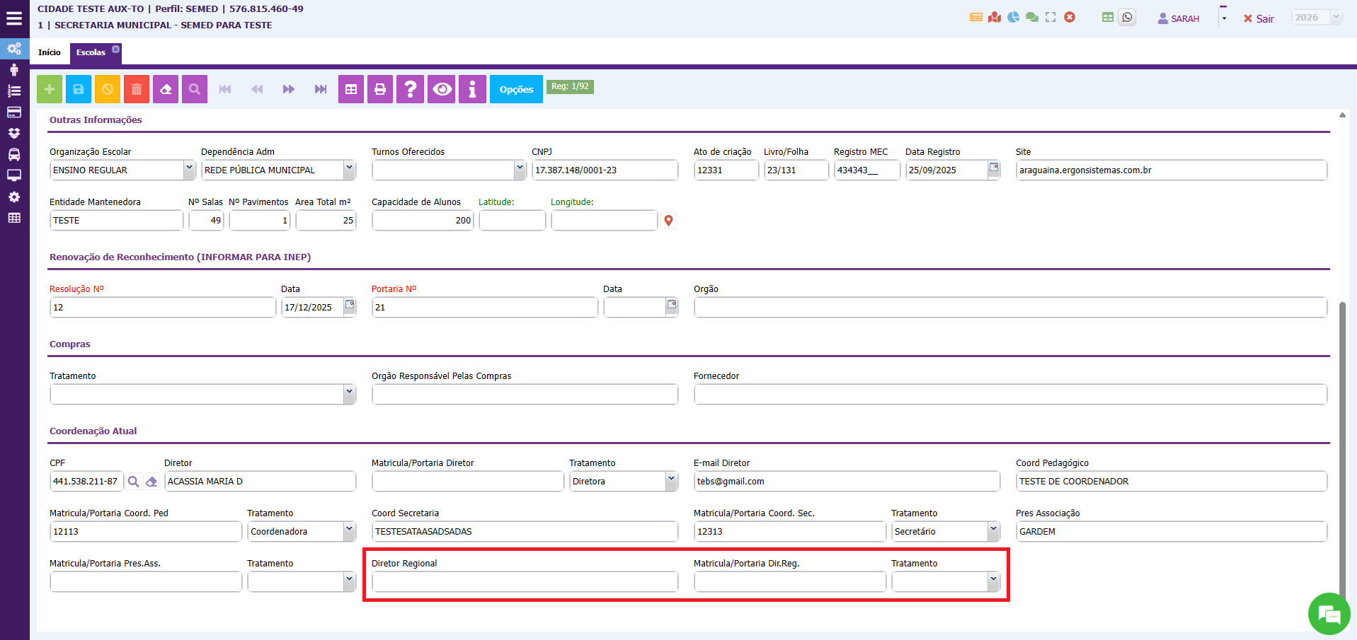Open the WhatsApp icon in header
The width and height of the screenshot is (1357, 640).
click(1127, 18)
